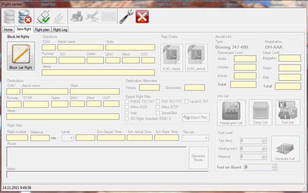Expand the flight Level dropdown

(68, 138)
